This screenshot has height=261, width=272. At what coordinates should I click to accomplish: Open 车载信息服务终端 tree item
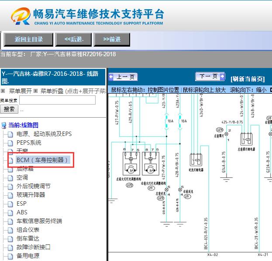coord(39,221)
